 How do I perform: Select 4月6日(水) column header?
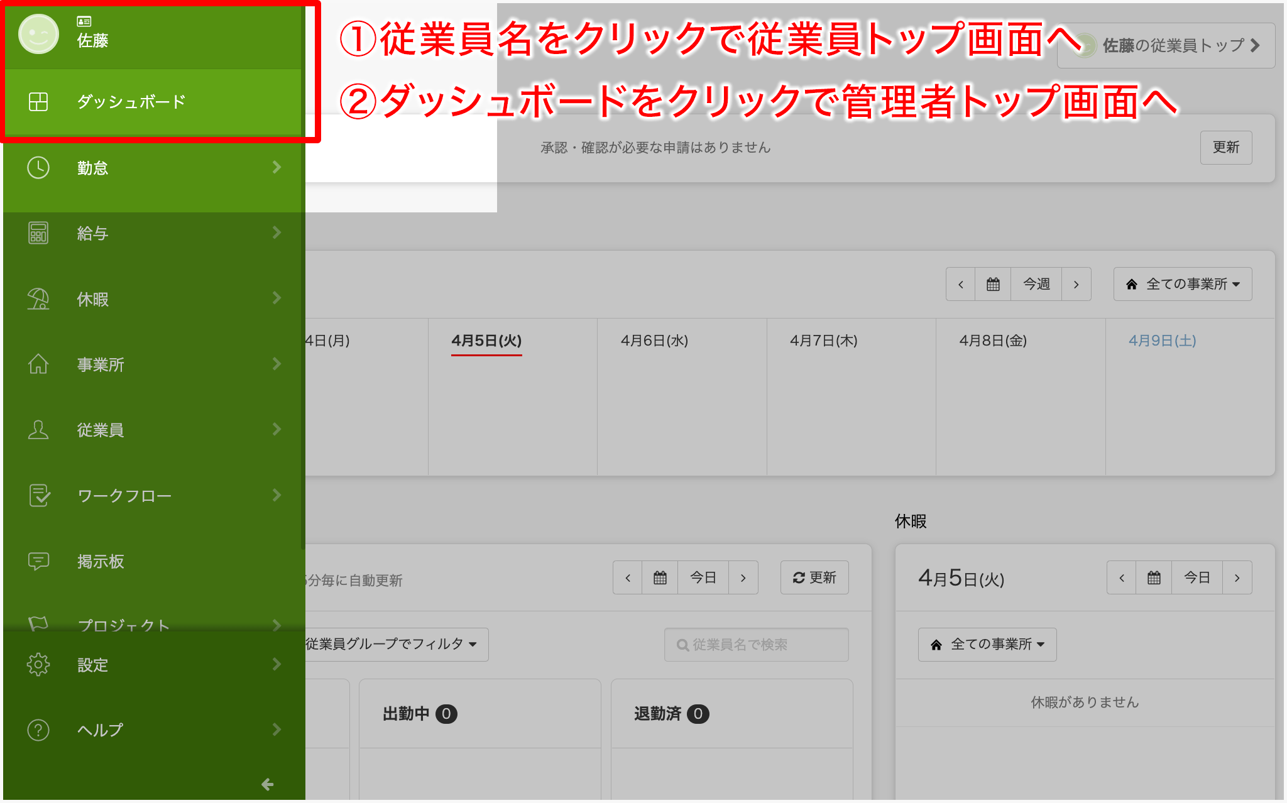point(654,341)
